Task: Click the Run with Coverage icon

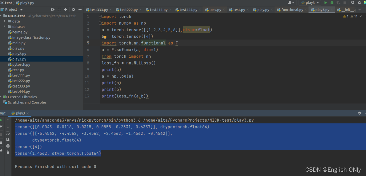Action: (x=338, y=3)
